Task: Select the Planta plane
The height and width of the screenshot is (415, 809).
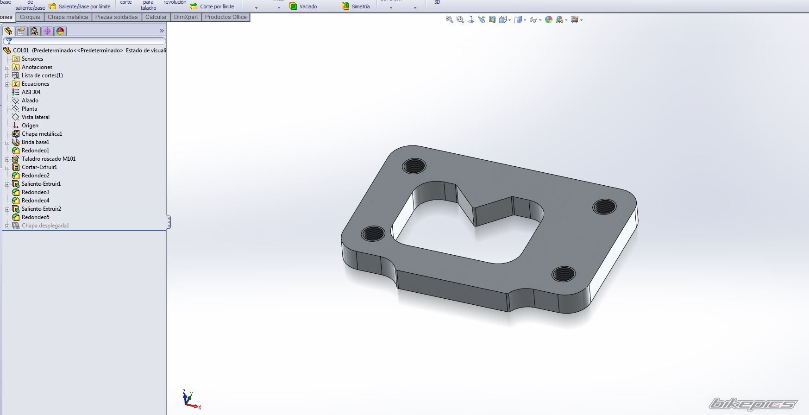Action: [x=25, y=109]
